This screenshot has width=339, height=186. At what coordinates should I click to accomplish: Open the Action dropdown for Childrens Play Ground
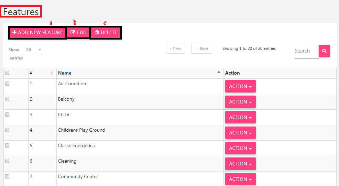tap(240, 133)
